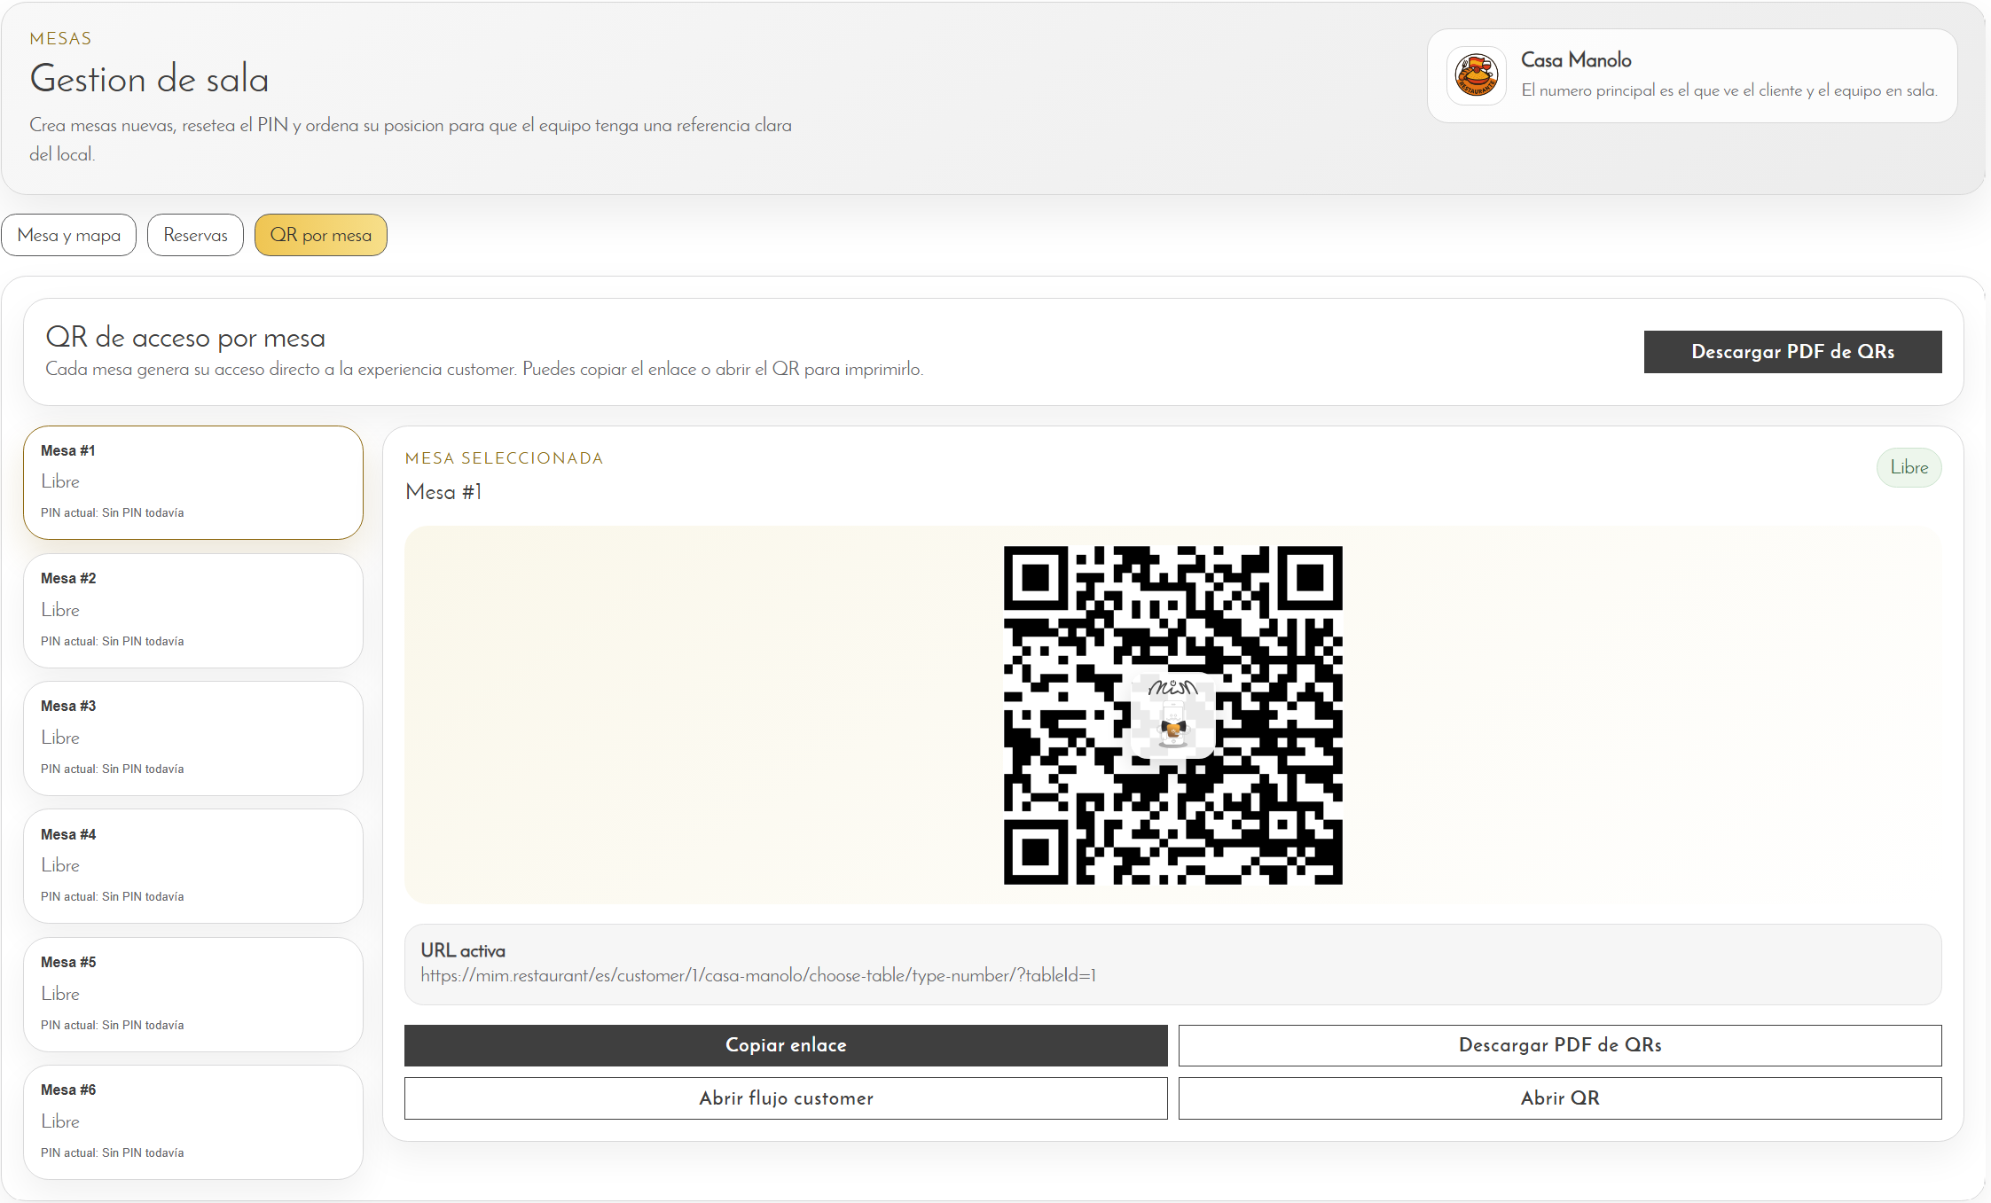Open Abrir flujo customer
The width and height of the screenshot is (1991, 1203).
[786, 1098]
